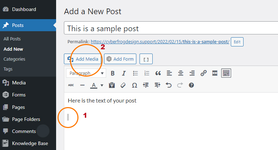Image resolution: width=278 pixels, height=150 pixels.
Task: Insert a bulleted list
Action: tap(135, 73)
